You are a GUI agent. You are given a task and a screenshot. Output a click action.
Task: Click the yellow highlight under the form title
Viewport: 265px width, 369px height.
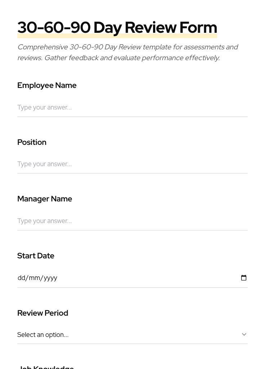117,36
